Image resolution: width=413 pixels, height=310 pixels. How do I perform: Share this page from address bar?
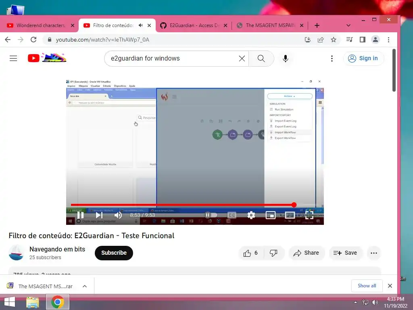321,40
